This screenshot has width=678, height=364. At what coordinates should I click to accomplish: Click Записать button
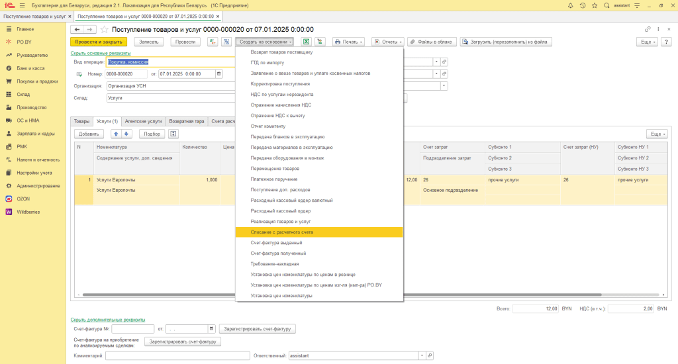149,42
